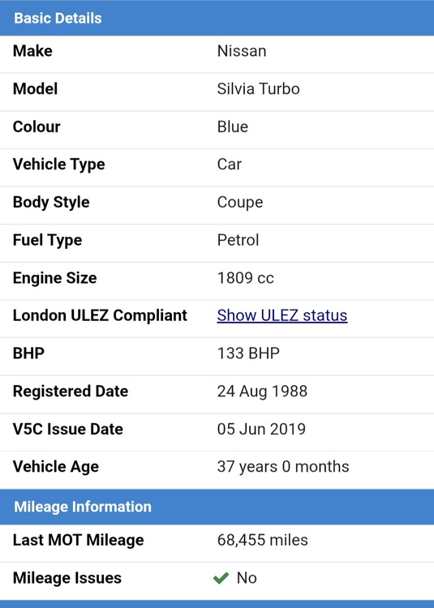Select the Basic Details section header
This screenshot has height=608, width=434.
pos(217,18)
